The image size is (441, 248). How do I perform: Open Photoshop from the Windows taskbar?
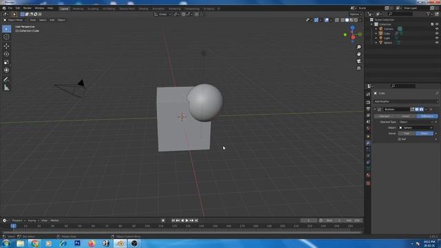click(78, 243)
